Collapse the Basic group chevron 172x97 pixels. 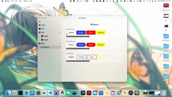point(59,43)
